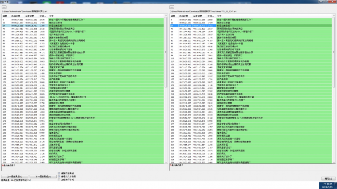337x189 pixels.
Task: Select duration value 1.434 in row 12
Action: click(210, 23)
